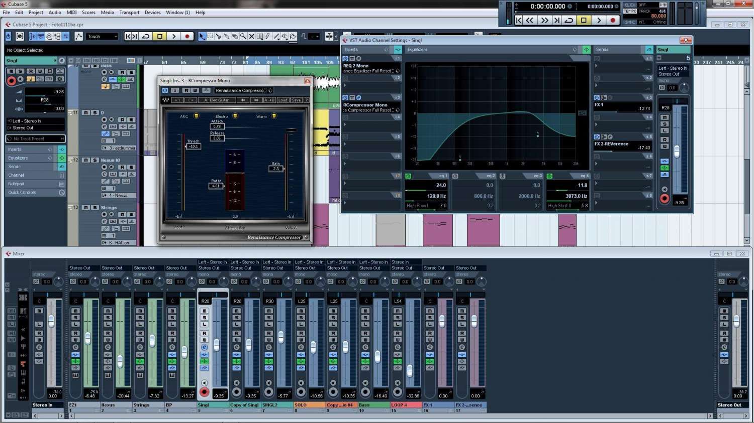
Task: Select the Zoom magnifier tool in toolbar
Action: click(243, 36)
